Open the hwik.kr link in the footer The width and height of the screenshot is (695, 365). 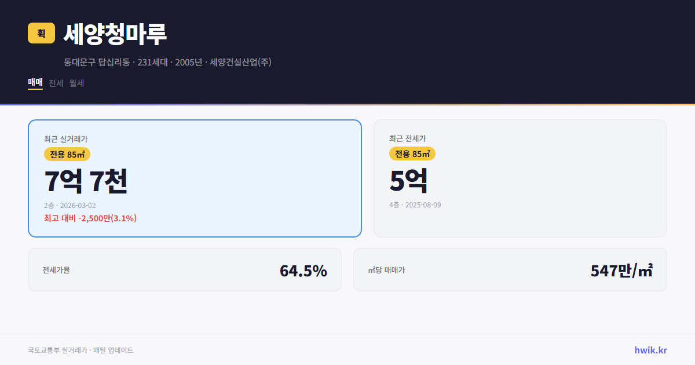pyautogui.click(x=649, y=350)
